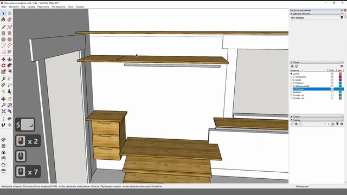
Task: Pick the Paint Bucket tool
Action: click(x=3, y=20)
